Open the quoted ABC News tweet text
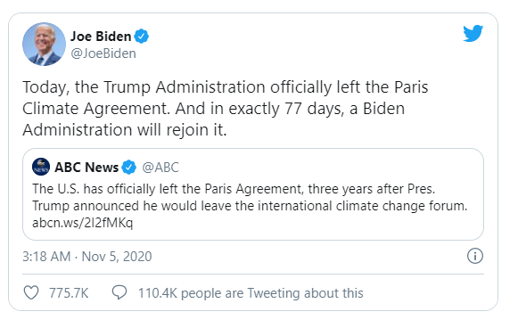The width and height of the screenshot is (518, 328). [250, 206]
